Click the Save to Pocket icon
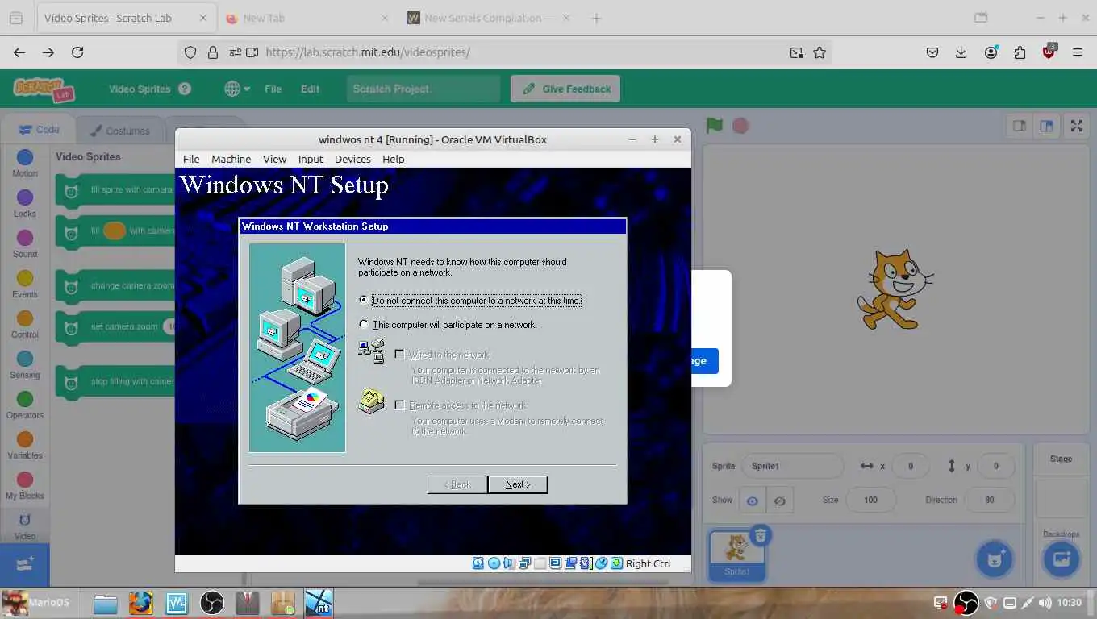Viewport: 1097px width, 619px height. click(932, 52)
